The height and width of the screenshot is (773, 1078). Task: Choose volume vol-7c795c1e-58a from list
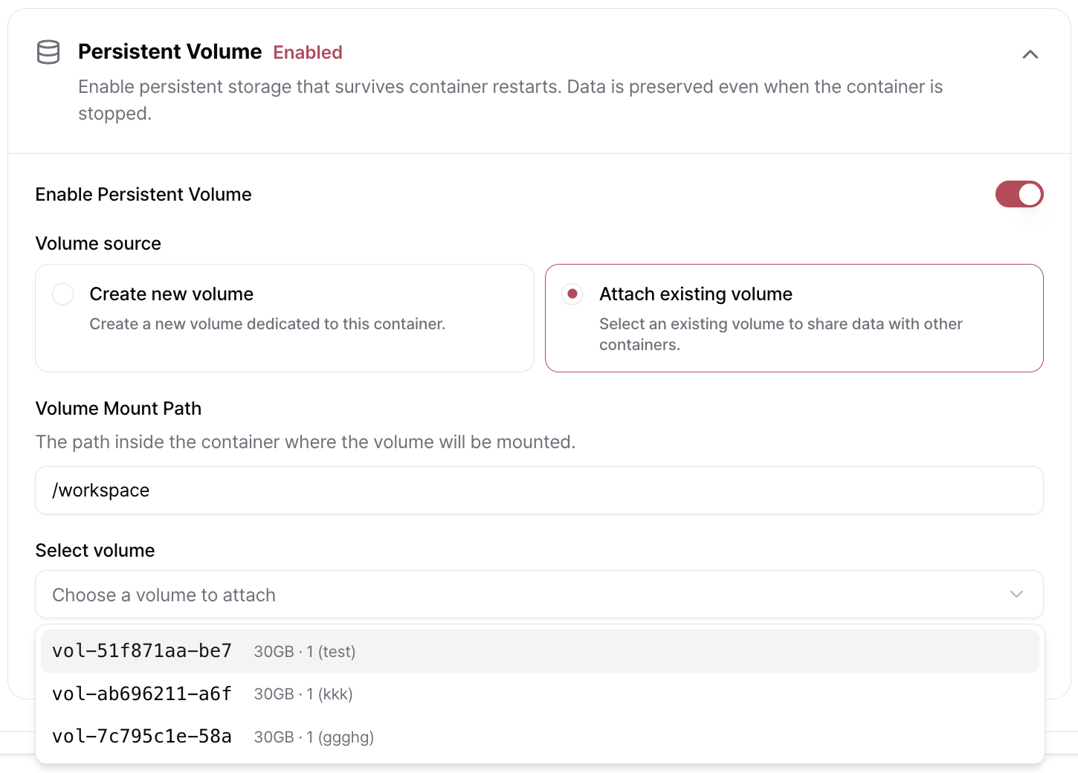tap(539, 737)
